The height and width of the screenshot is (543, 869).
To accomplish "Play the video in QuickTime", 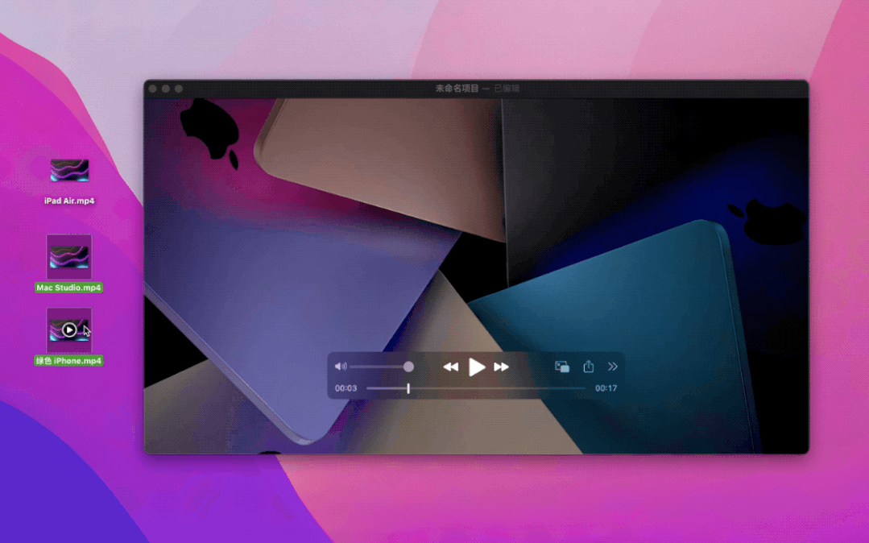I will click(477, 367).
